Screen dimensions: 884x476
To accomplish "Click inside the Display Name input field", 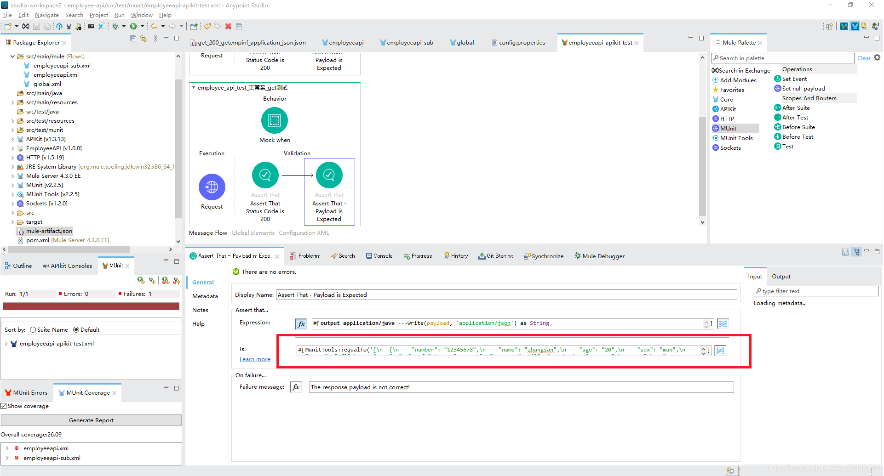I will point(506,295).
